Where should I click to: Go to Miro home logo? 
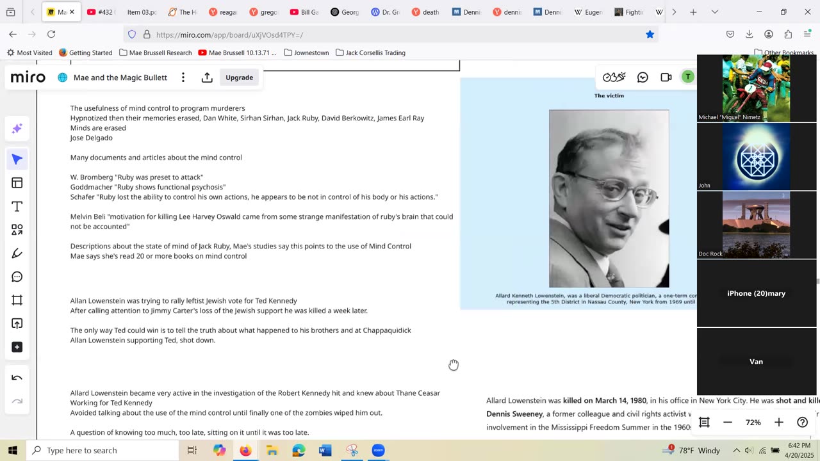(x=28, y=77)
